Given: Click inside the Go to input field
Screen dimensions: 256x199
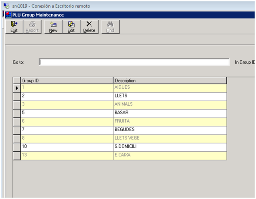Looking at the screenshot, I should pos(134,62).
